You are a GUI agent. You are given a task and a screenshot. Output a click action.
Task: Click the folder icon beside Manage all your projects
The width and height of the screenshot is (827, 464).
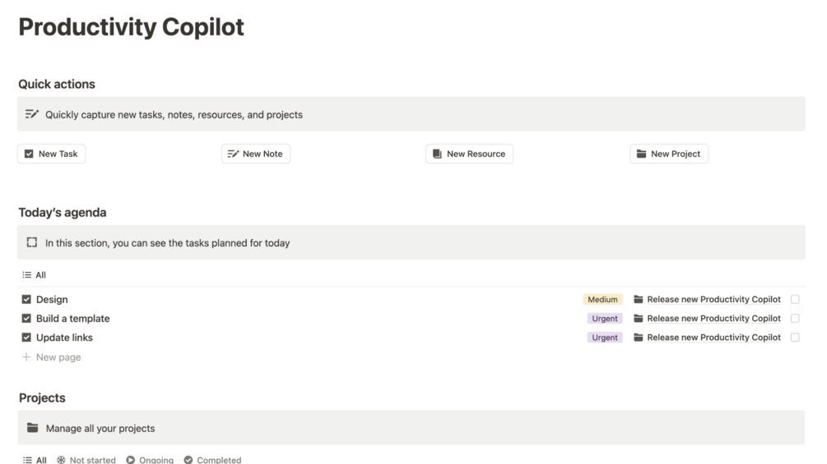pyautogui.click(x=33, y=428)
